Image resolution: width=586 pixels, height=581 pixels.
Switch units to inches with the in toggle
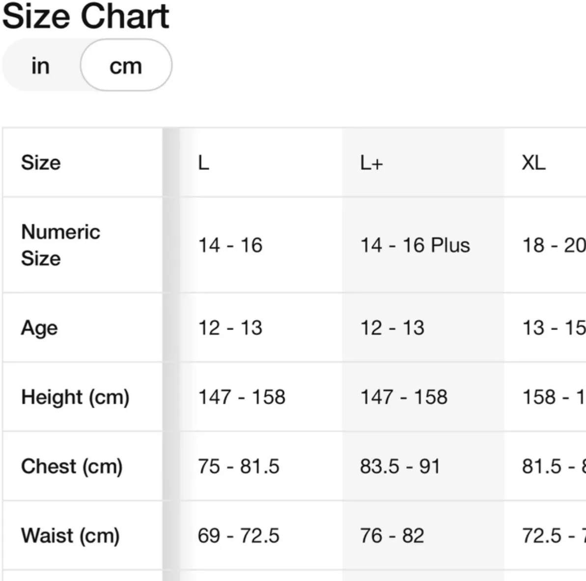[40, 66]
